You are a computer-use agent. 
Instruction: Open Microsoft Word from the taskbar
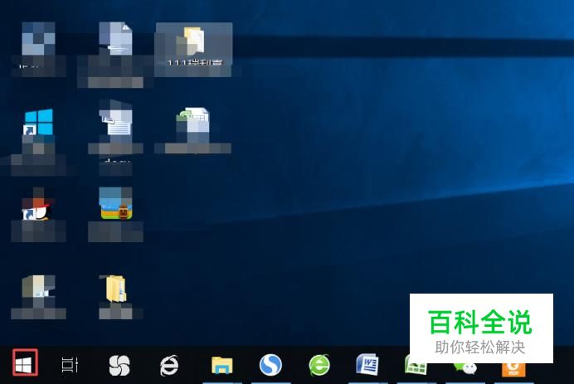pos(367,364)
